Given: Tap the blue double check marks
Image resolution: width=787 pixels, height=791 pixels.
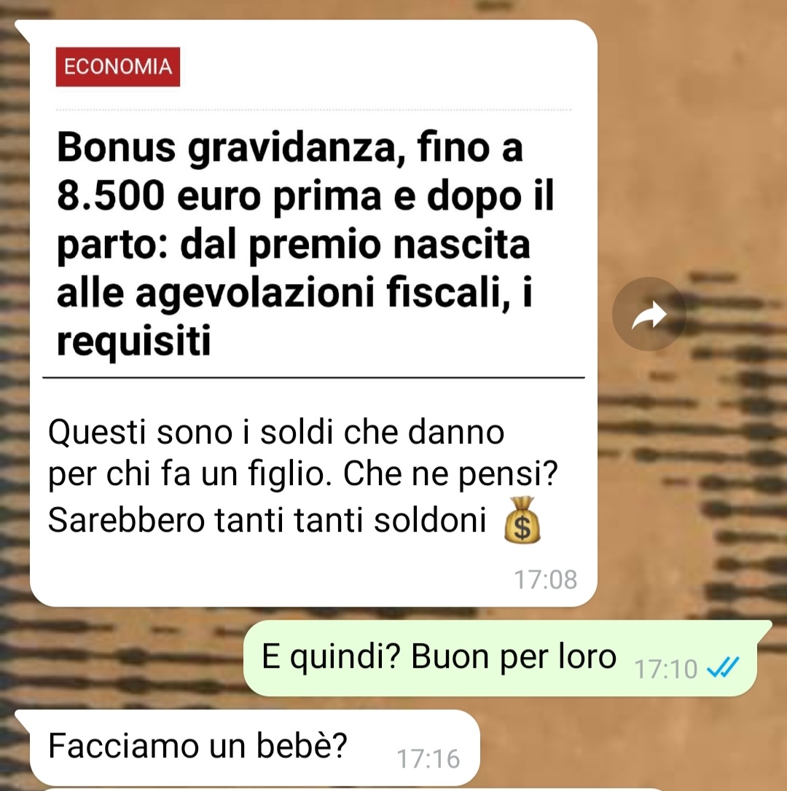Looking at the screenshot, I should pyautogui.click(x=723, y=668).
